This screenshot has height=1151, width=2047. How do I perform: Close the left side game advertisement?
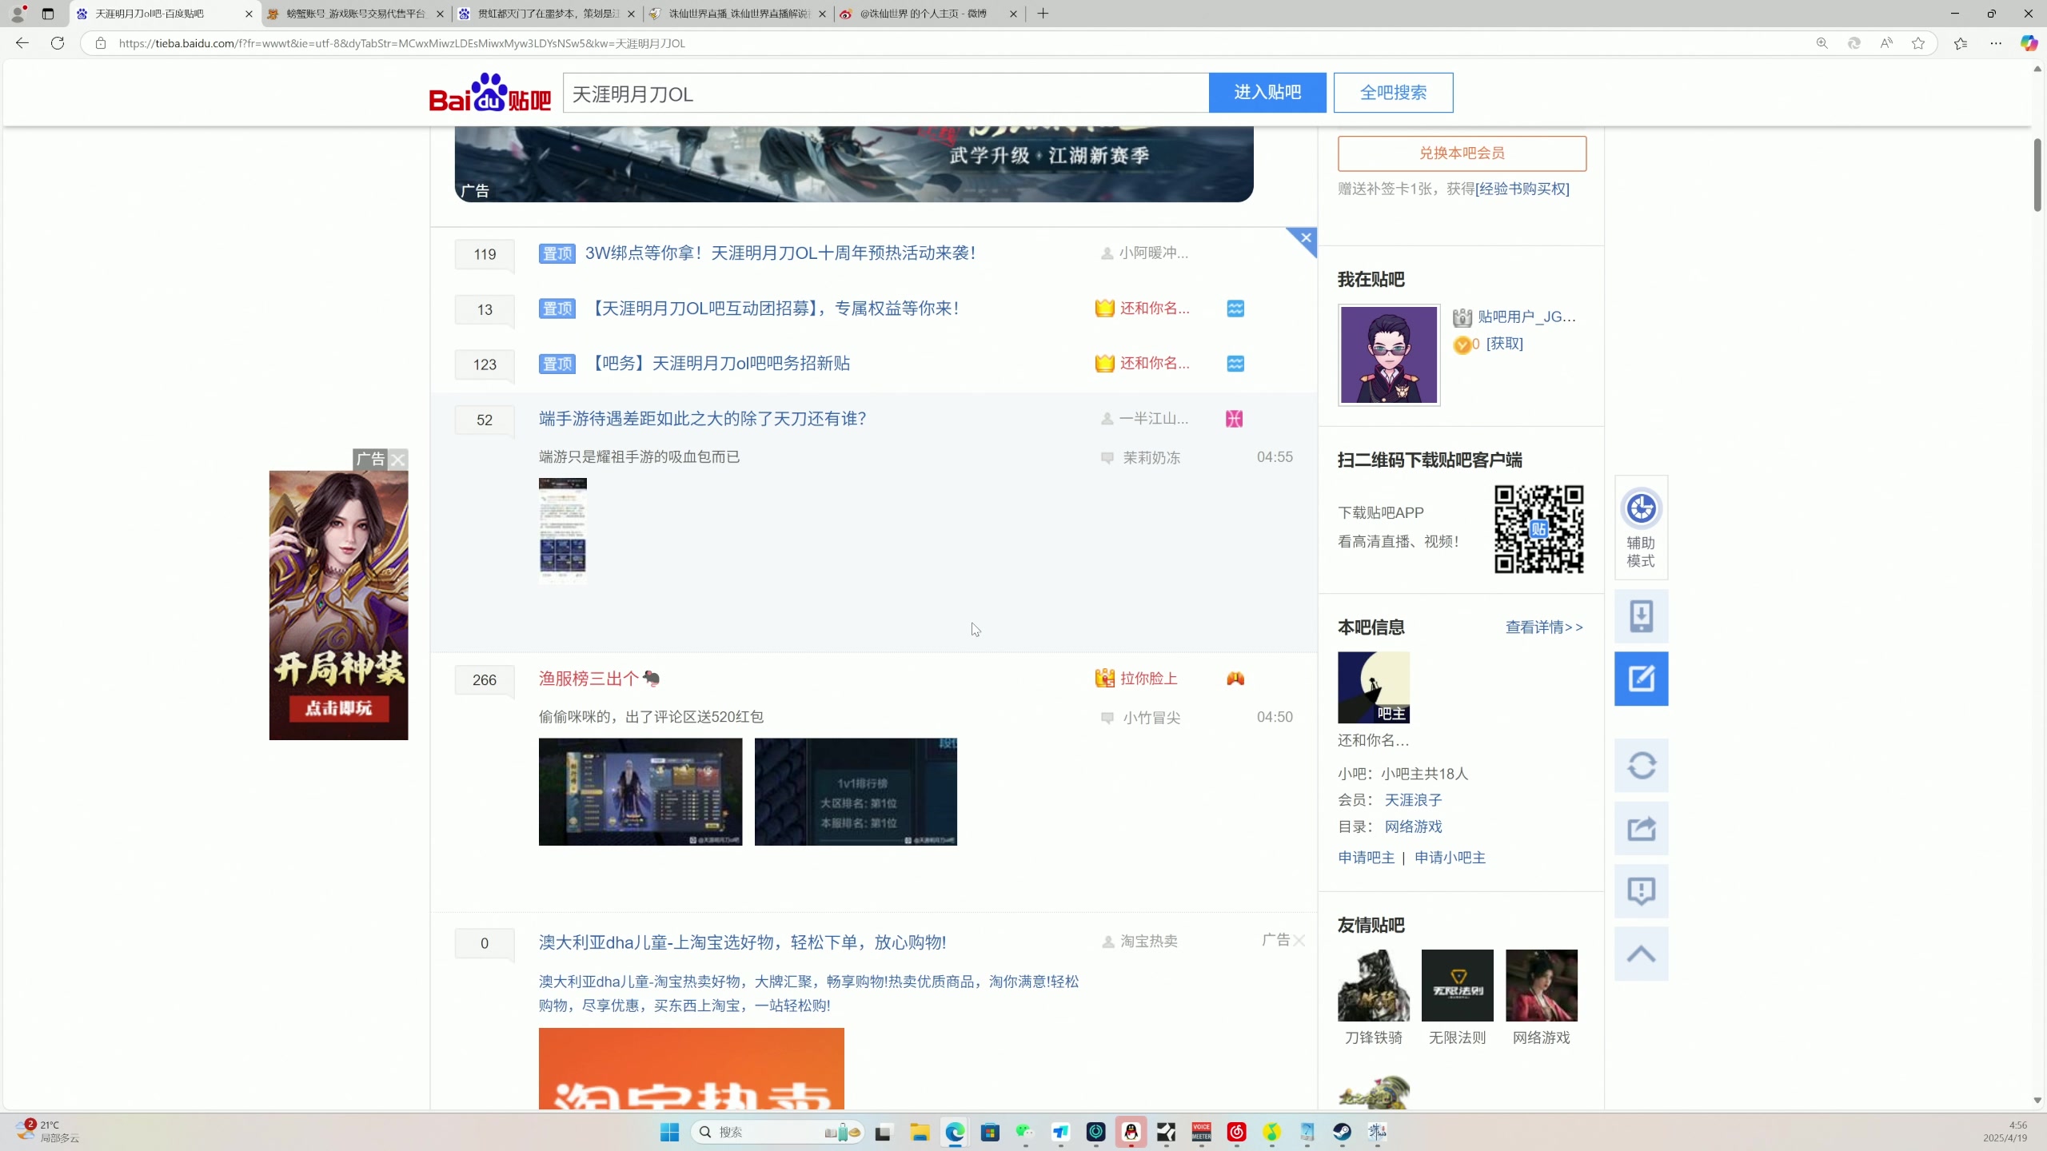pyautogui.click(x=397, y=459)
